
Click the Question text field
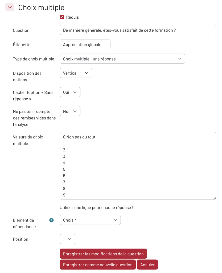click(x=138, y=30)
